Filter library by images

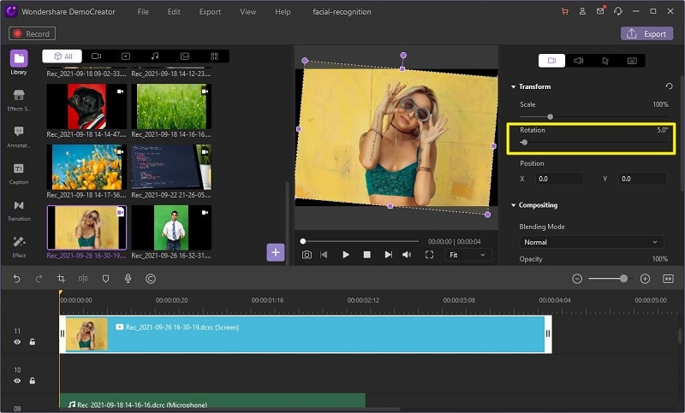tap(185, 56)
